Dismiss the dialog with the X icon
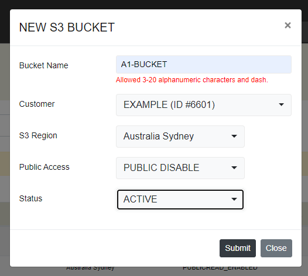Screen dimensions: 308x276 click(x=288, y=25)
